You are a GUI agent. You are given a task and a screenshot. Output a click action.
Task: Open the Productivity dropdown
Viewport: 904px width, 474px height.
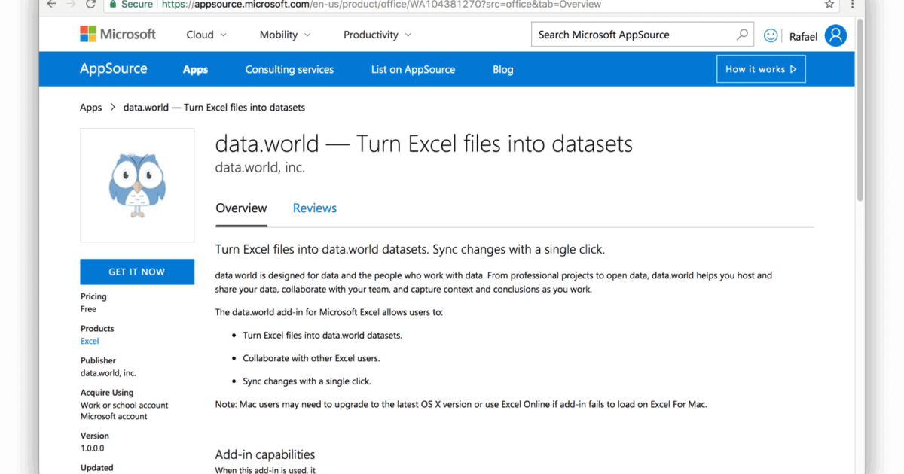[x=377, y=34]
